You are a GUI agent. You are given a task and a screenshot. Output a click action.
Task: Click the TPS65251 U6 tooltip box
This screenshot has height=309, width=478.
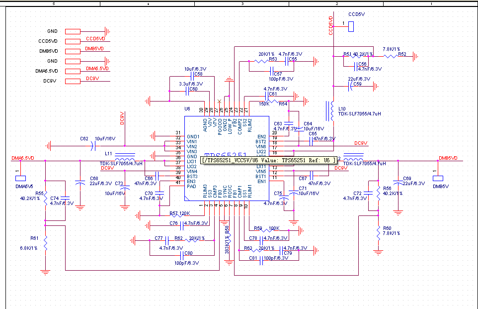point(269,160)
